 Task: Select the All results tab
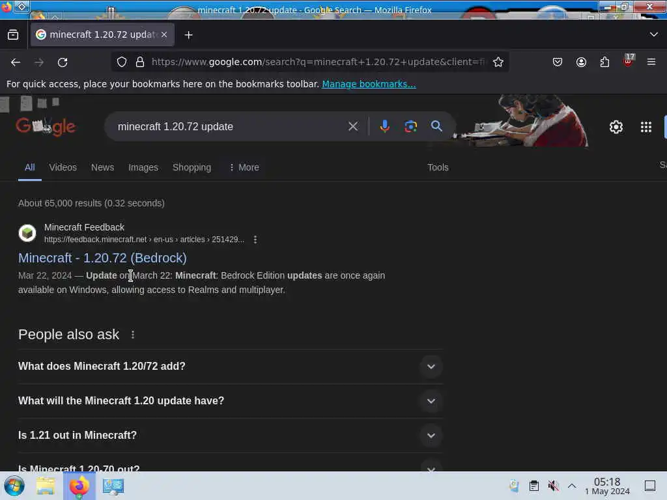point(30,167)
